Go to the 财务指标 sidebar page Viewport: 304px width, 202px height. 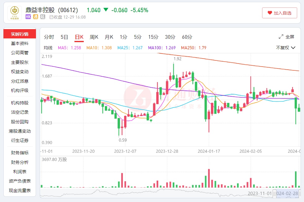click(20, 153)
